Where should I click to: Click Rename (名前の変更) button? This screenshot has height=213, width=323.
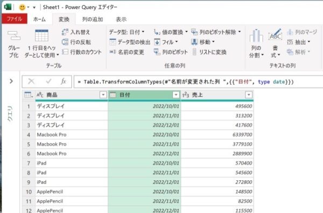pyautogui.click(x=127, y=52)
